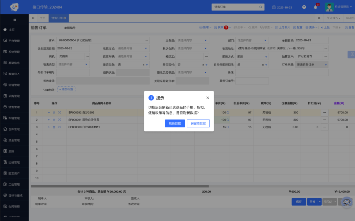Choose 保留原数据 in the prompt dialog

[x=198, y=123]
